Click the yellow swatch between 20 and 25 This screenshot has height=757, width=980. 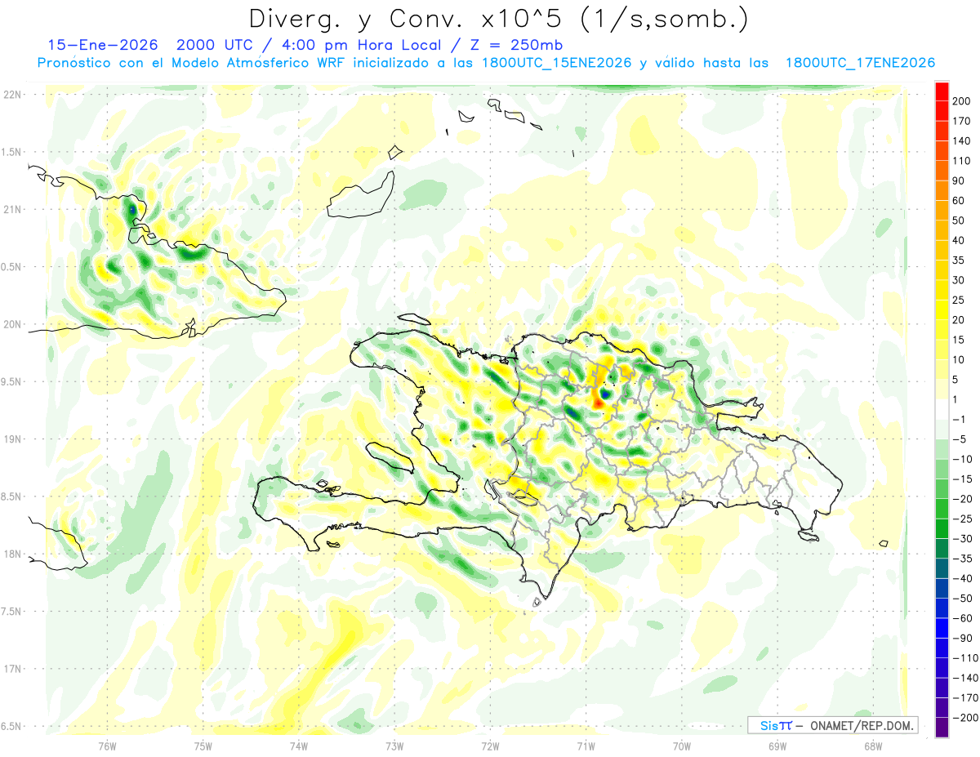[942, 310]
